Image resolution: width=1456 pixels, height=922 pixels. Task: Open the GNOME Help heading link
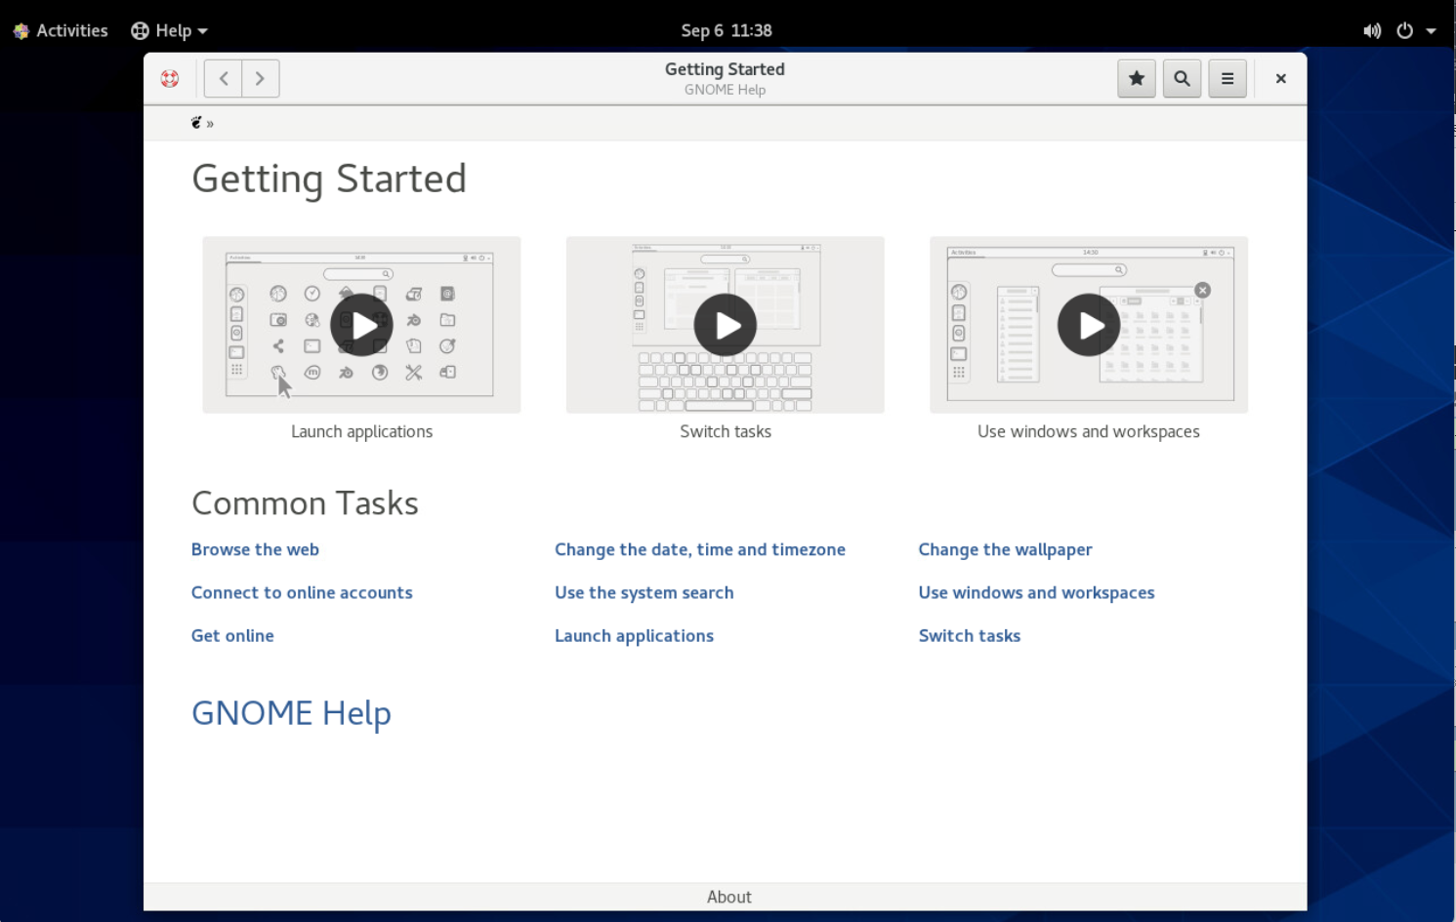(291, 713)
